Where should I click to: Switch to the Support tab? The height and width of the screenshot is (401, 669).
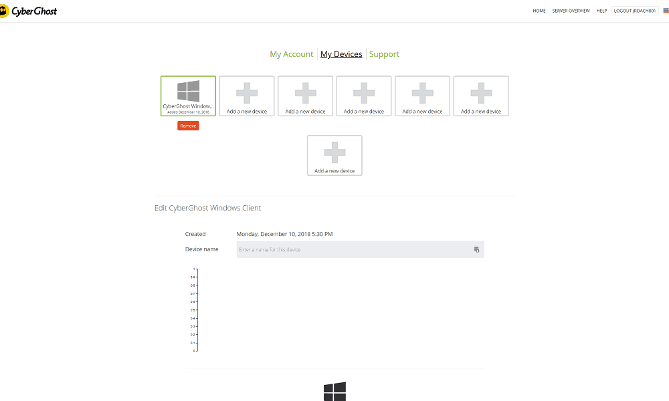pos(385,54)
